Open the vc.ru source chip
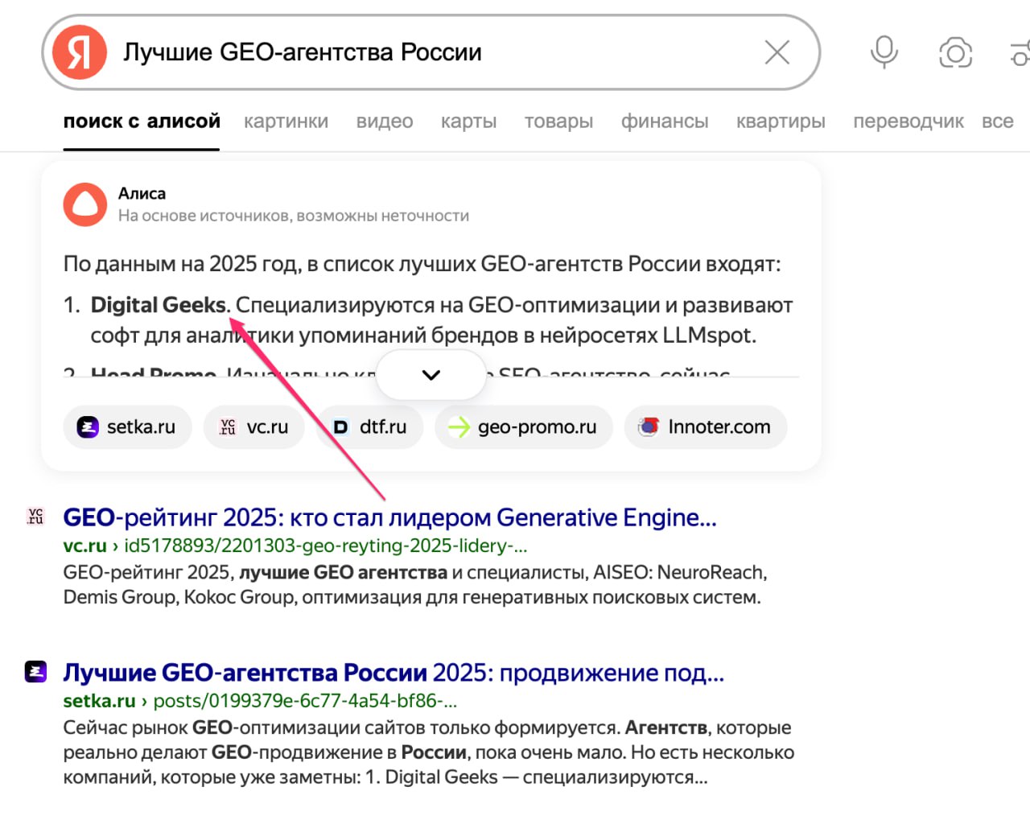This screenshot has width=1030, height=824. pyautogui.click(x=254, y=427)
